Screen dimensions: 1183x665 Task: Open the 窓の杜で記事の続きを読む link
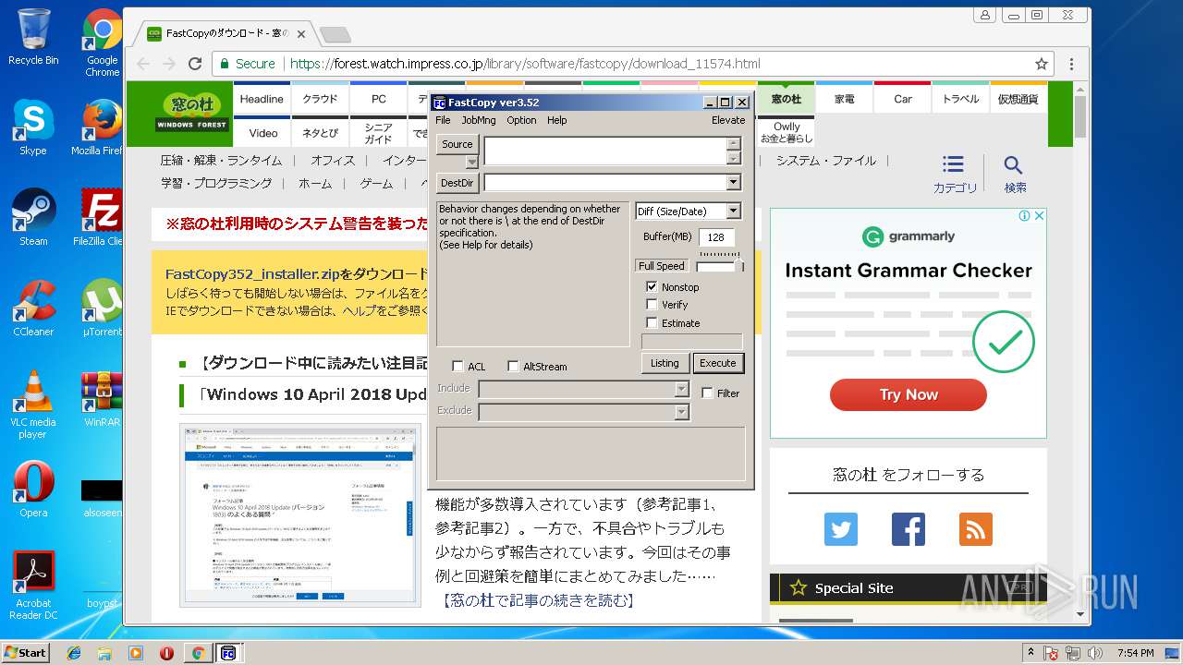pyautogui.click(x=538, y=600)
